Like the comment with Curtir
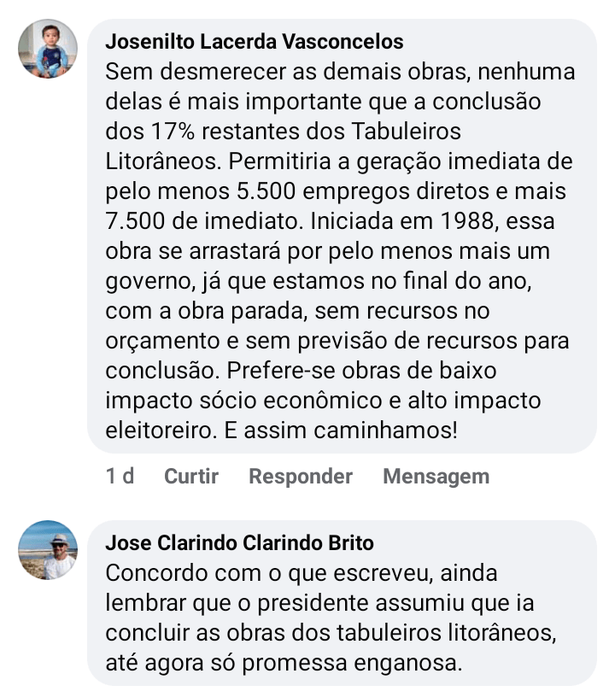The height and width of the screenshot is (697, 615). pos(191,476)
